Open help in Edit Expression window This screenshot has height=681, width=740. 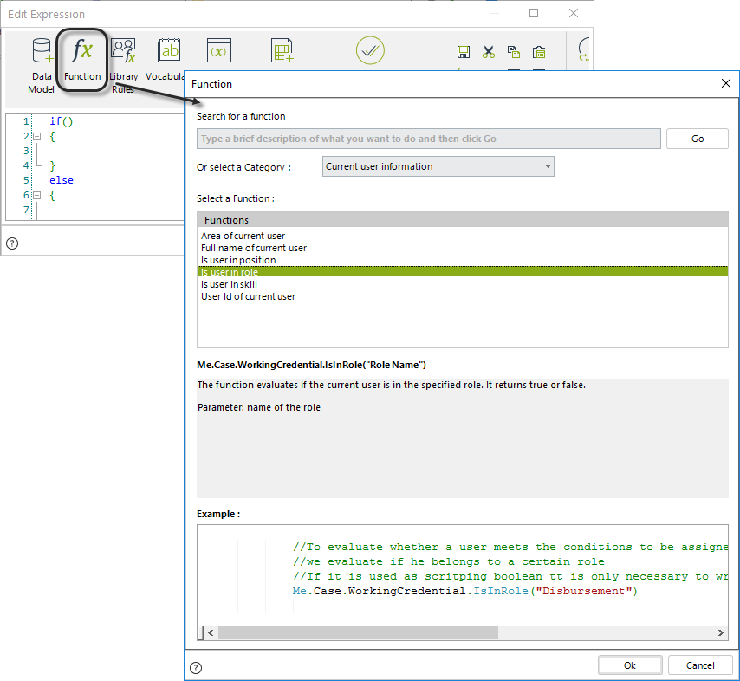tap(12, 243)
